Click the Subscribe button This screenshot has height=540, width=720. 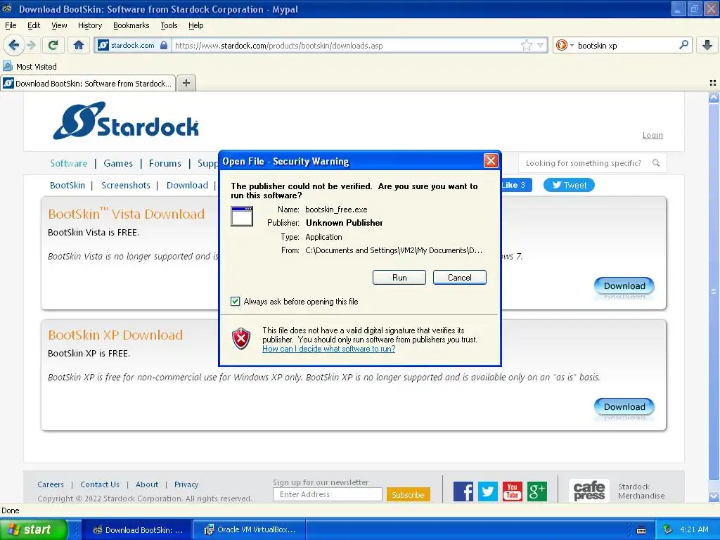[409, 494]
